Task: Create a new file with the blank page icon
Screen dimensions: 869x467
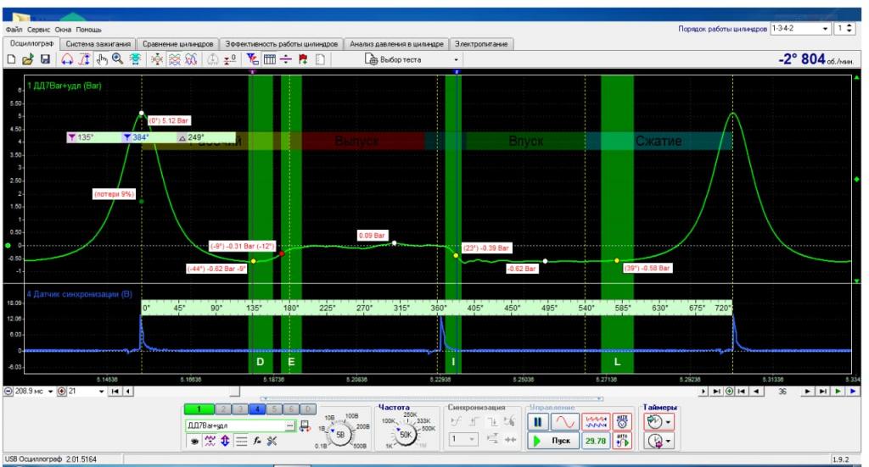Action: click(x=11, y=59)
